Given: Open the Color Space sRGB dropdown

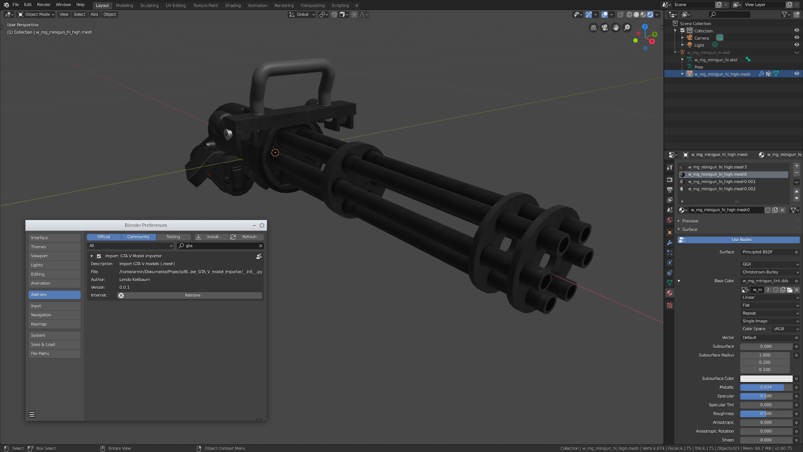Looking at the screenshot, I should pos(785,329).
